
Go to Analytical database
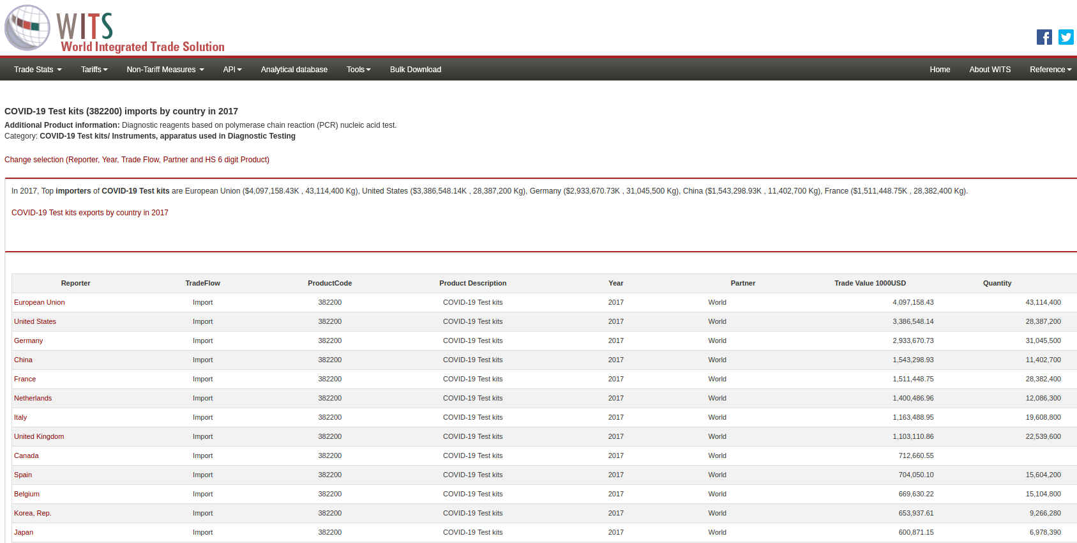[x=294, y=70]
